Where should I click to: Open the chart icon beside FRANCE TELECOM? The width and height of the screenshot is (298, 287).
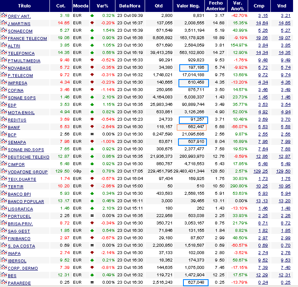pyautogui.click(x=4, y=37)
